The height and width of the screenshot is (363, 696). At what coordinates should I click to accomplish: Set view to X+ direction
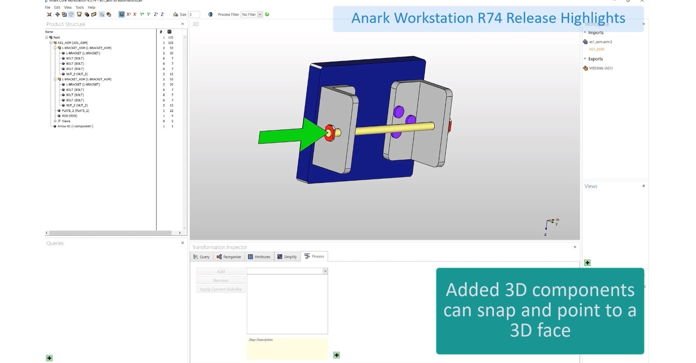[129, 14]
